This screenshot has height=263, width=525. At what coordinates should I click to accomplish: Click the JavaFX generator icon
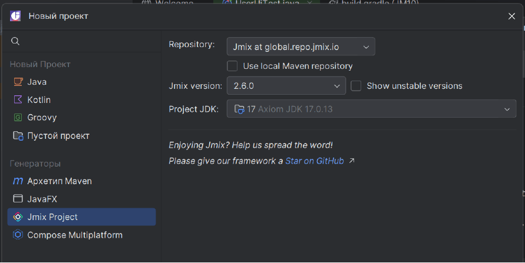click(x=18, y=199)
